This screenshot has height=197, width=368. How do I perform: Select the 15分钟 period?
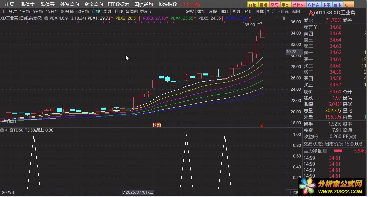coord(52,12)
